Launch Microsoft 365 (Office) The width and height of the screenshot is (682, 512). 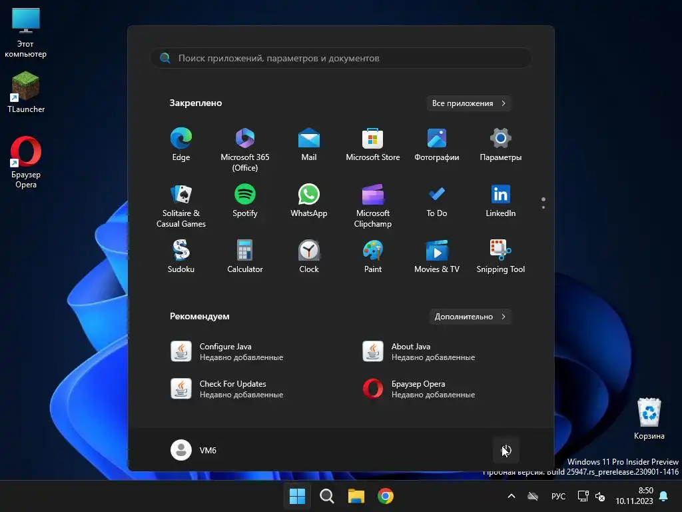245,149
